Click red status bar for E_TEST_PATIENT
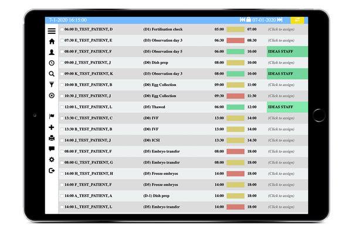The width and height of the screenshot is (352, 234). 235,40
